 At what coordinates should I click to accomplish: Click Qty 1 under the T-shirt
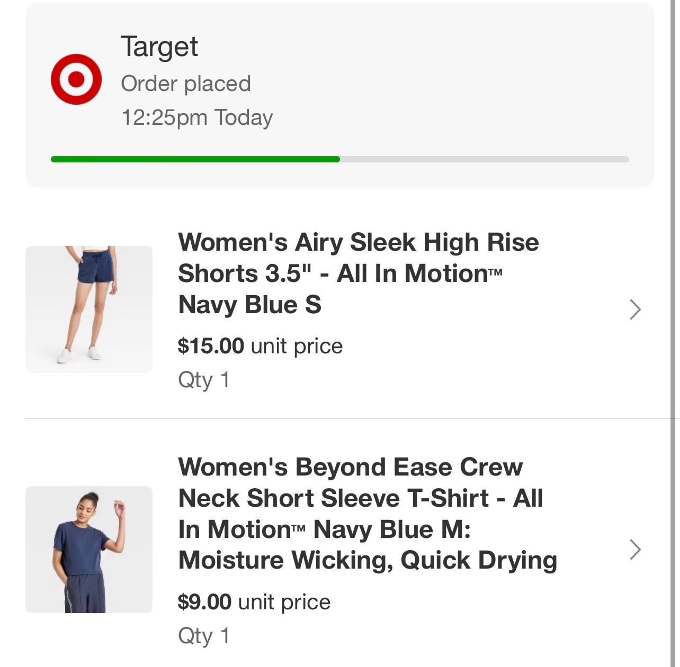click(x=204, y=636)
